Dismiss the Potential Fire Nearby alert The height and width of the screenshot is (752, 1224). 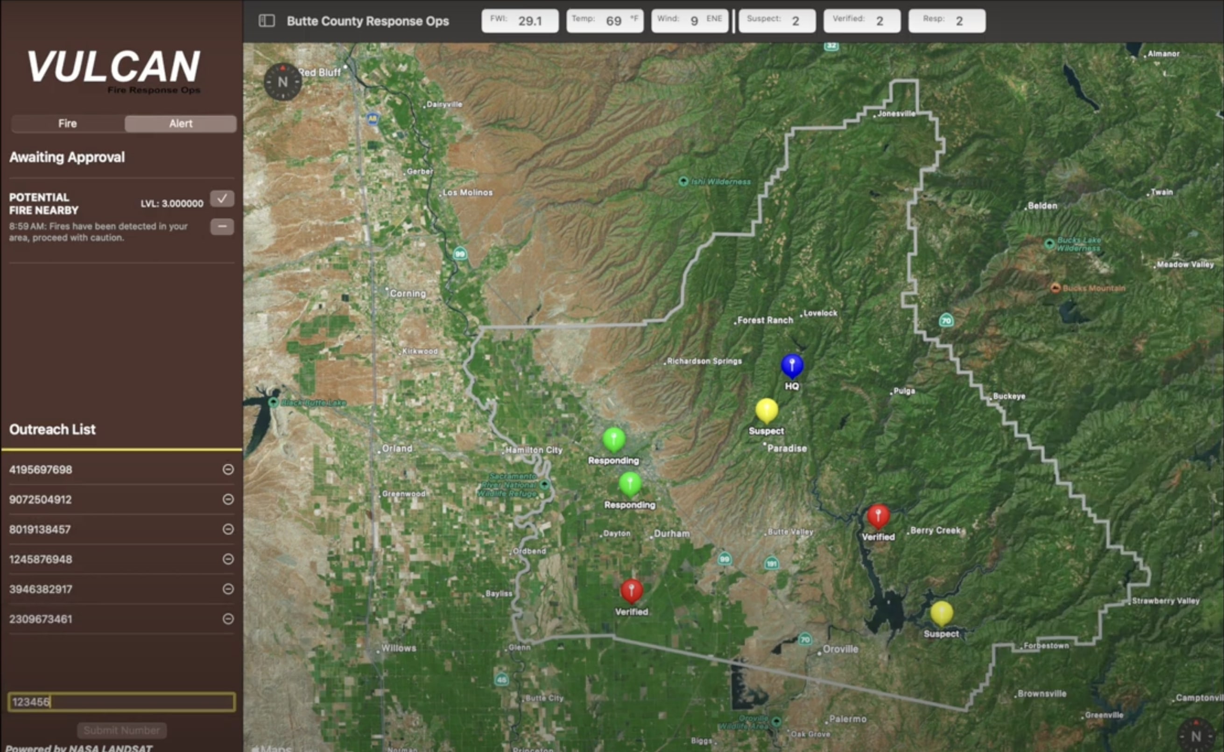coord(222,227)
